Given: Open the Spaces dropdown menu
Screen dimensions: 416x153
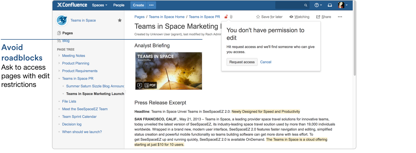Looking at the screenshot, I should (x=100, y=5).
